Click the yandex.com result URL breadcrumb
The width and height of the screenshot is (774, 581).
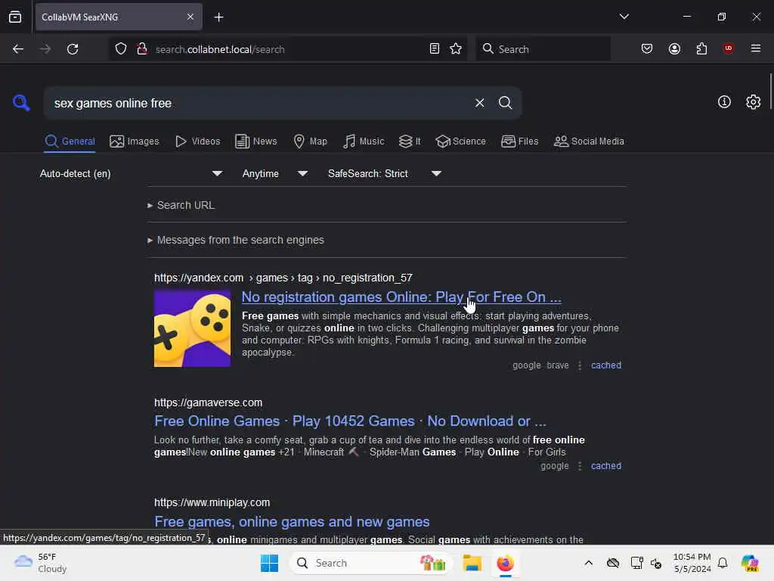click(283, 278)
